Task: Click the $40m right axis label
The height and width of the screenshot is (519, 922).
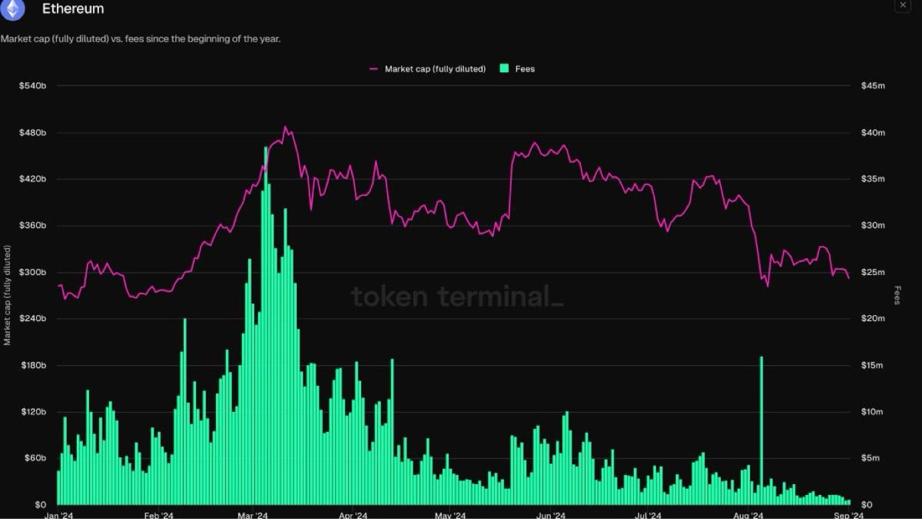Action: [x=873, y=132]
